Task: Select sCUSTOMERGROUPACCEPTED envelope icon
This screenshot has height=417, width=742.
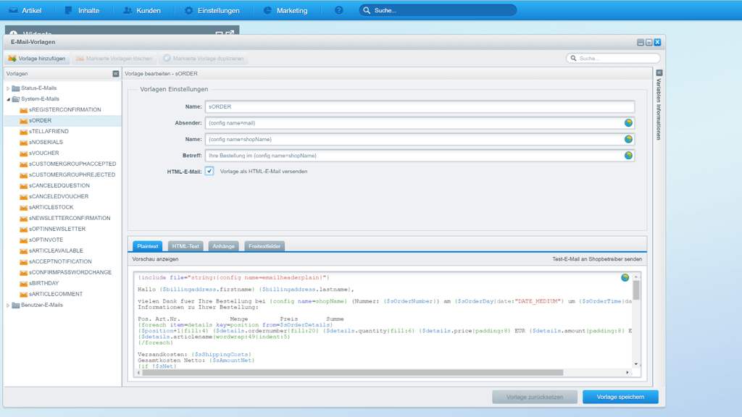Action: click(x=23, y=164)
